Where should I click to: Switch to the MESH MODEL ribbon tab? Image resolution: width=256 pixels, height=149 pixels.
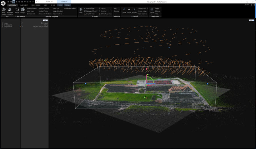click(36, 5)
